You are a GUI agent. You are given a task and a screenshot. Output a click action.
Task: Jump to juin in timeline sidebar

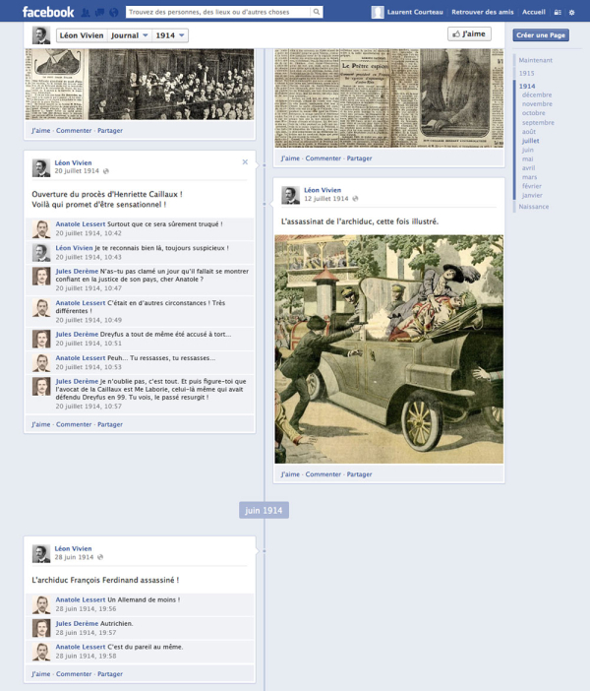coord(527,150)
